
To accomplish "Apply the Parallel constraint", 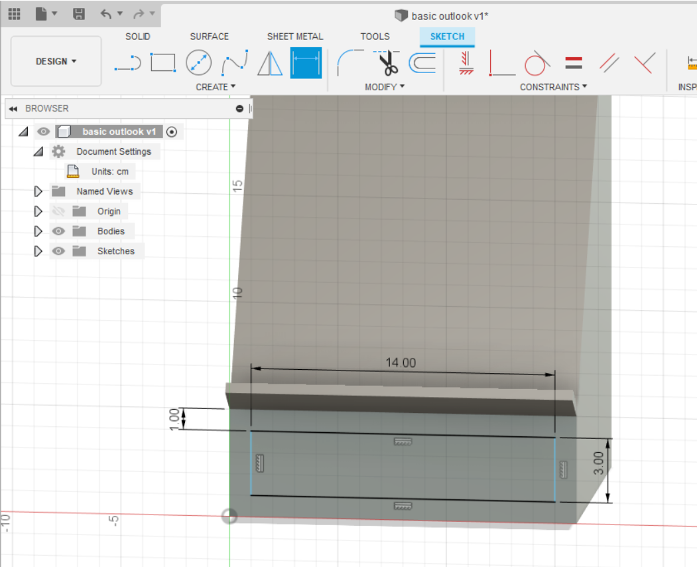I will 610,62.
